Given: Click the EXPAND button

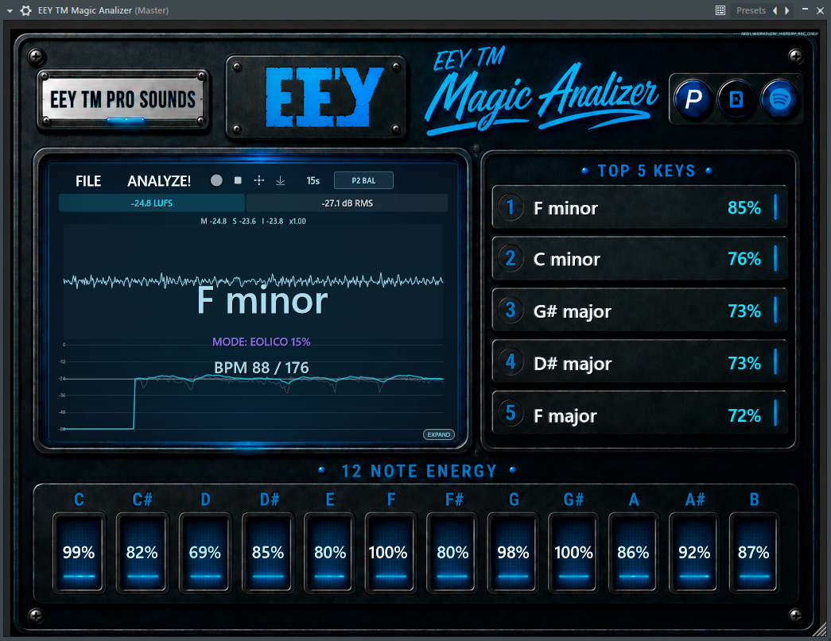Looking at the screenshot, I should click(x=439, y=434).
